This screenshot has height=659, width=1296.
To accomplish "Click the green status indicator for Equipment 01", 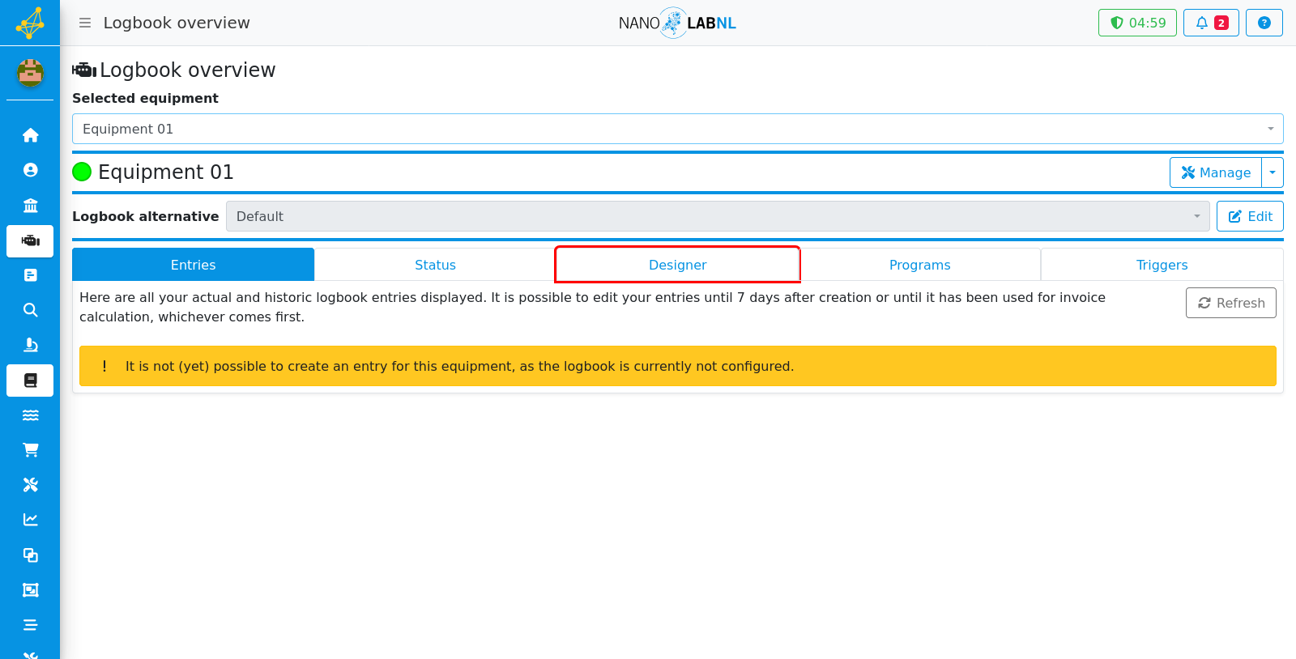I will 82,172.
